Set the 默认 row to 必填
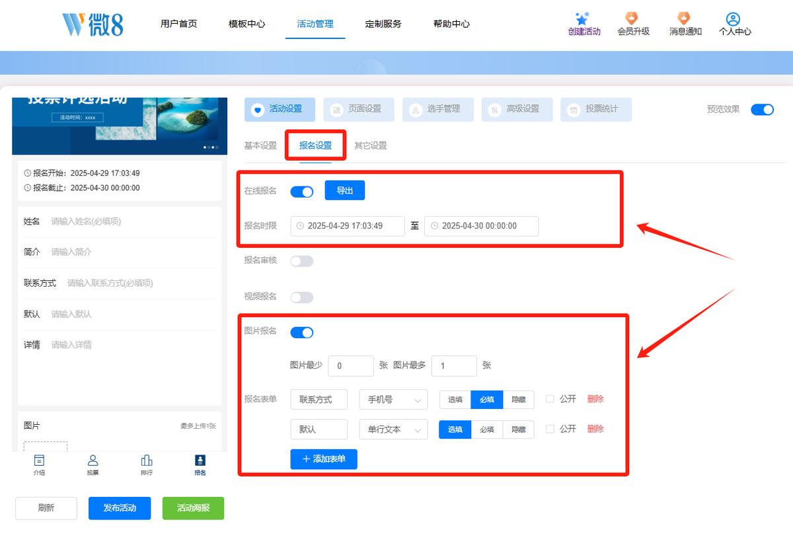The image size is (793, 553). (487, 429)
